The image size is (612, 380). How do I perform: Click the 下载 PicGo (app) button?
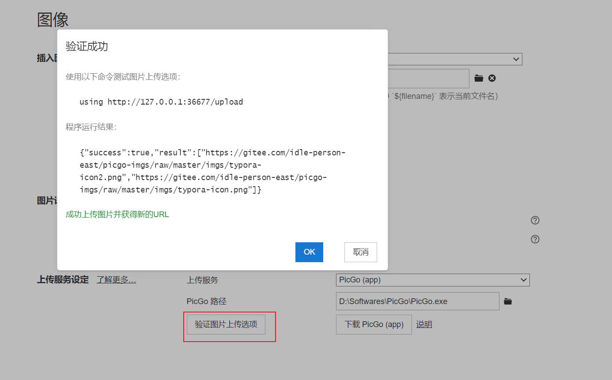click(374, 324)
